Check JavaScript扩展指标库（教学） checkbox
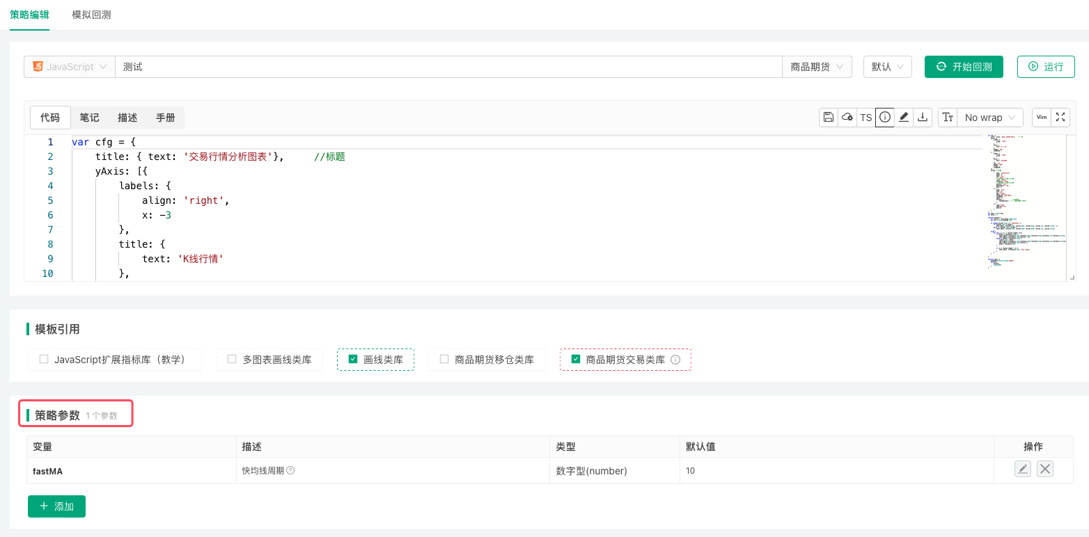This screenshot has width=1089, height=537. (x=44, y=360)
